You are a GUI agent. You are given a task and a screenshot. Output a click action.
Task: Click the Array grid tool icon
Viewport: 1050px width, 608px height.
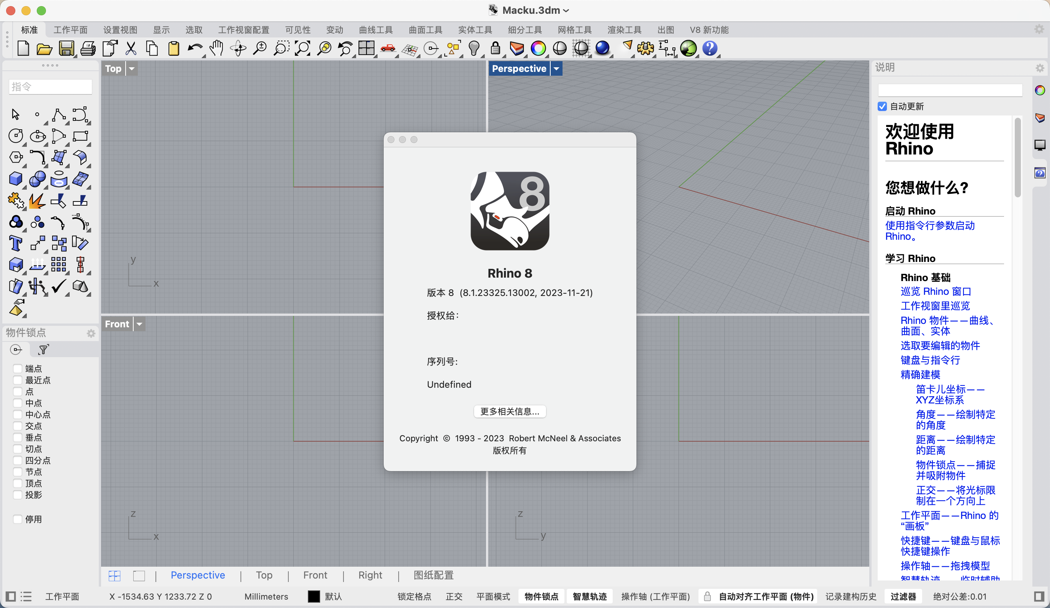[x=59, y=265]
